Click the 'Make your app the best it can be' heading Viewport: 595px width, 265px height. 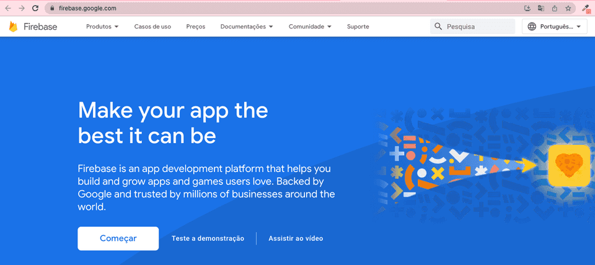coord(173,123)
